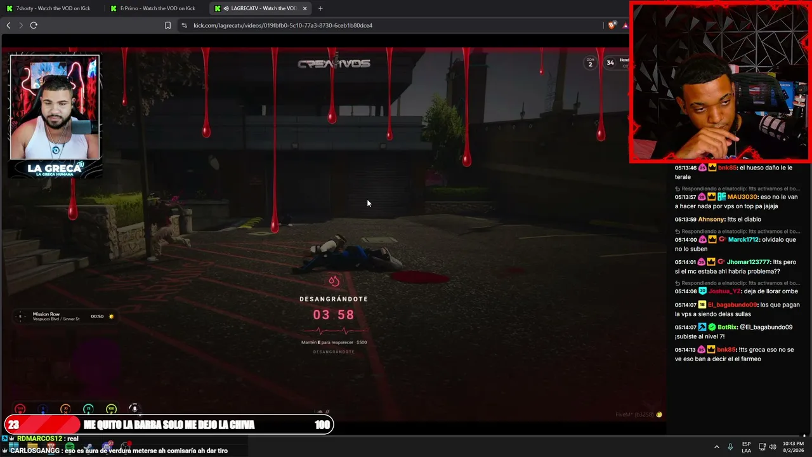Click the 03 58 bleed-out timer
This screenshot has width=812, height=457.
coord(334,315)
